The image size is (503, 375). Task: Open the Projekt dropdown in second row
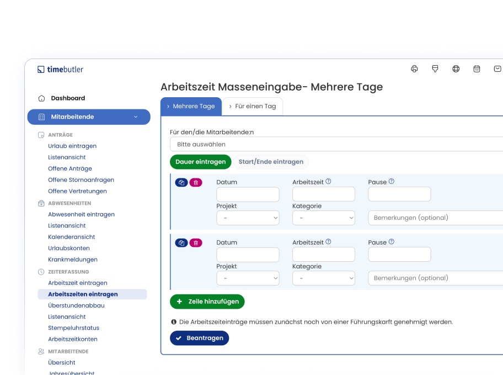point(248,278)
